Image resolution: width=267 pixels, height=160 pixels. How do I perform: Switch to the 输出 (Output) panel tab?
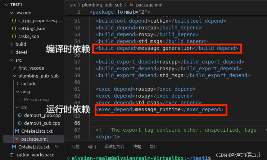tap(92, 147)
